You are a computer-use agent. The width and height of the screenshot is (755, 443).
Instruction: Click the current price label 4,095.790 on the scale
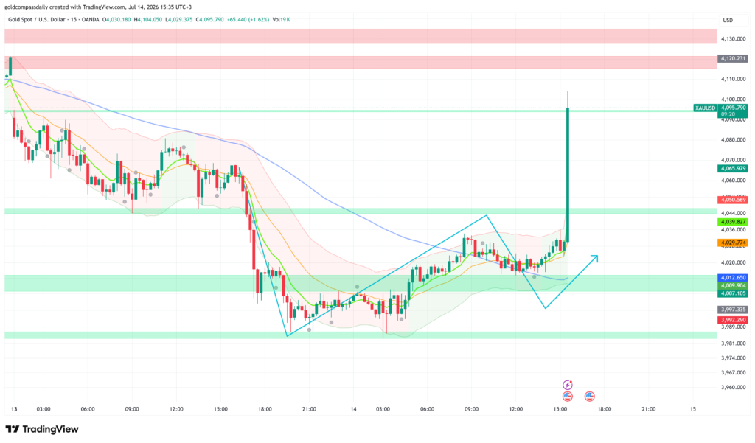(x=733, y=108)
